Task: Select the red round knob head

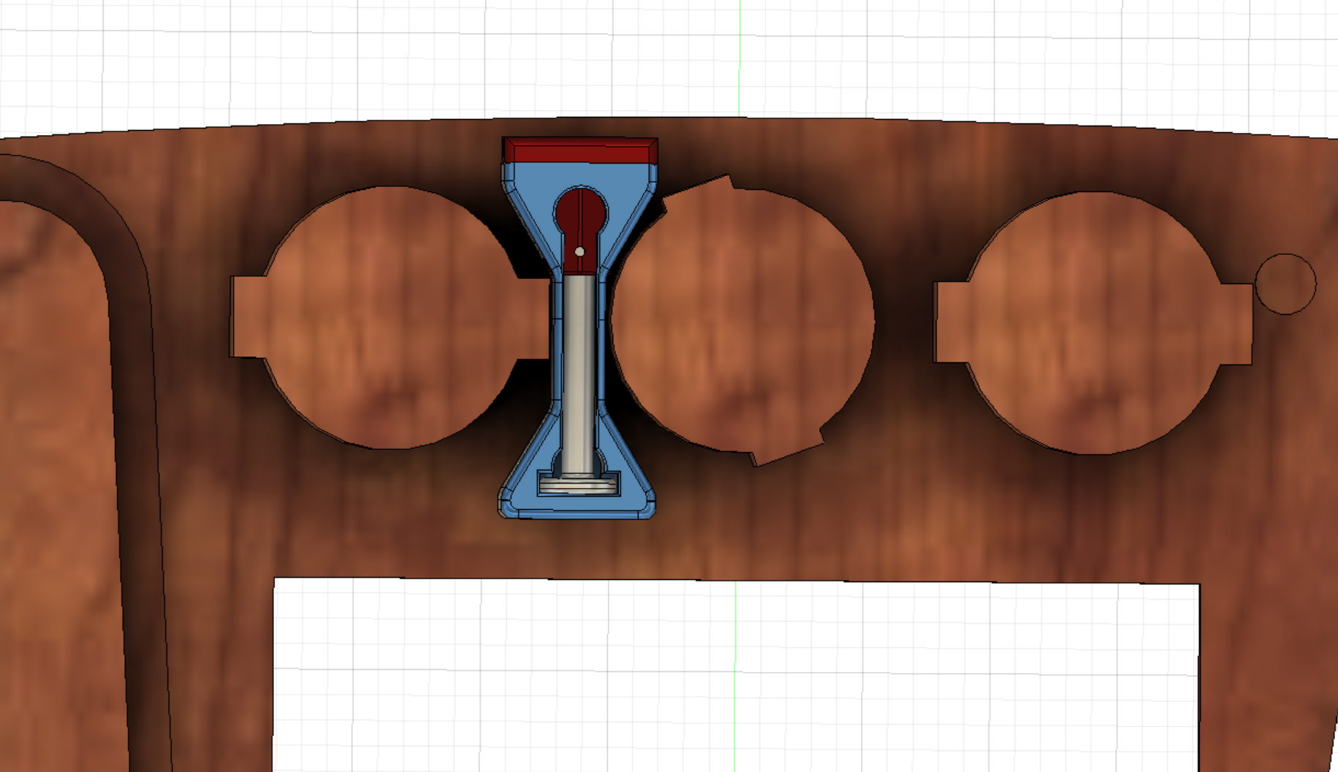Action: click(580, 209)
